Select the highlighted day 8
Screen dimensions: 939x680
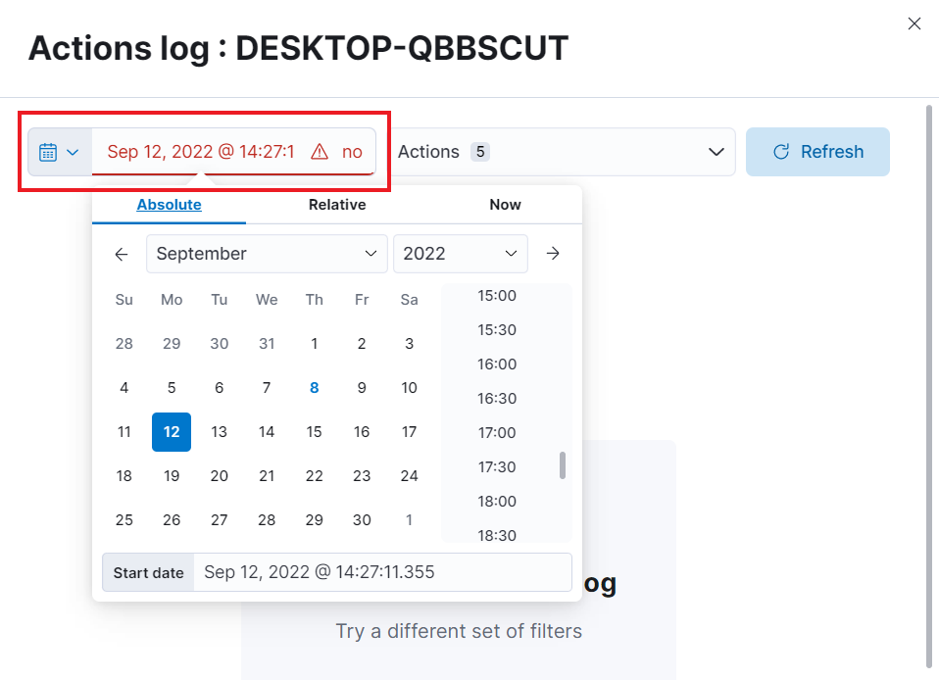pyautogui.click(x=314, y=387)
